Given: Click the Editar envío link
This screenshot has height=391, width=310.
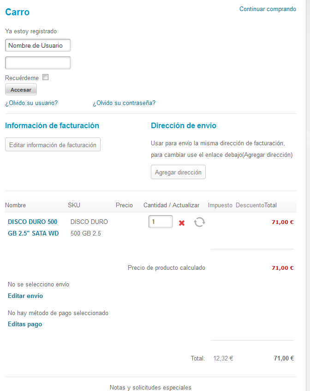Looking at the screenshot, I should click(x=25, y=296).
